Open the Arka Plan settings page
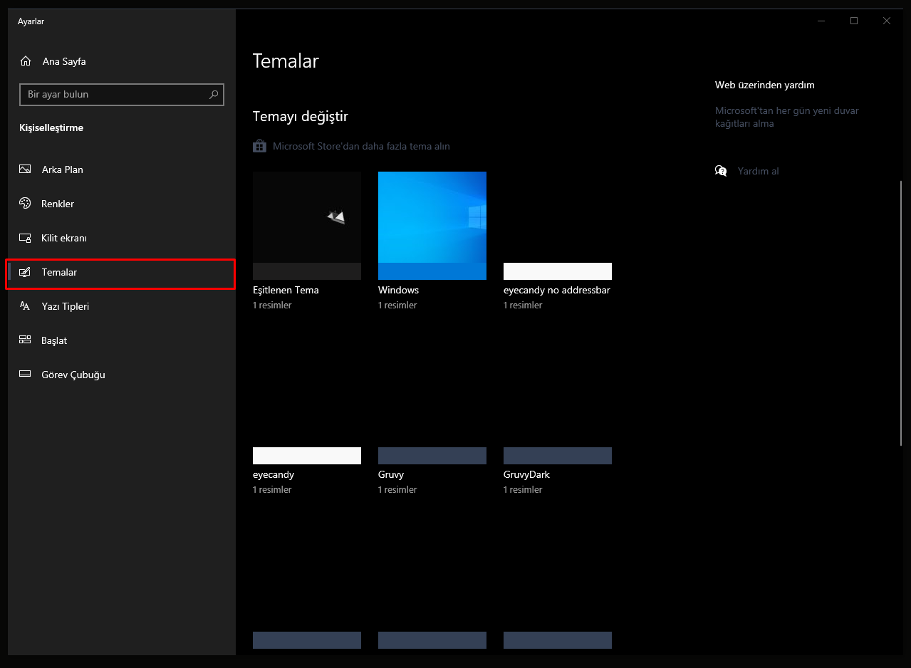The height and width of the screenshot is (668, 911). [x=120, y=169]
